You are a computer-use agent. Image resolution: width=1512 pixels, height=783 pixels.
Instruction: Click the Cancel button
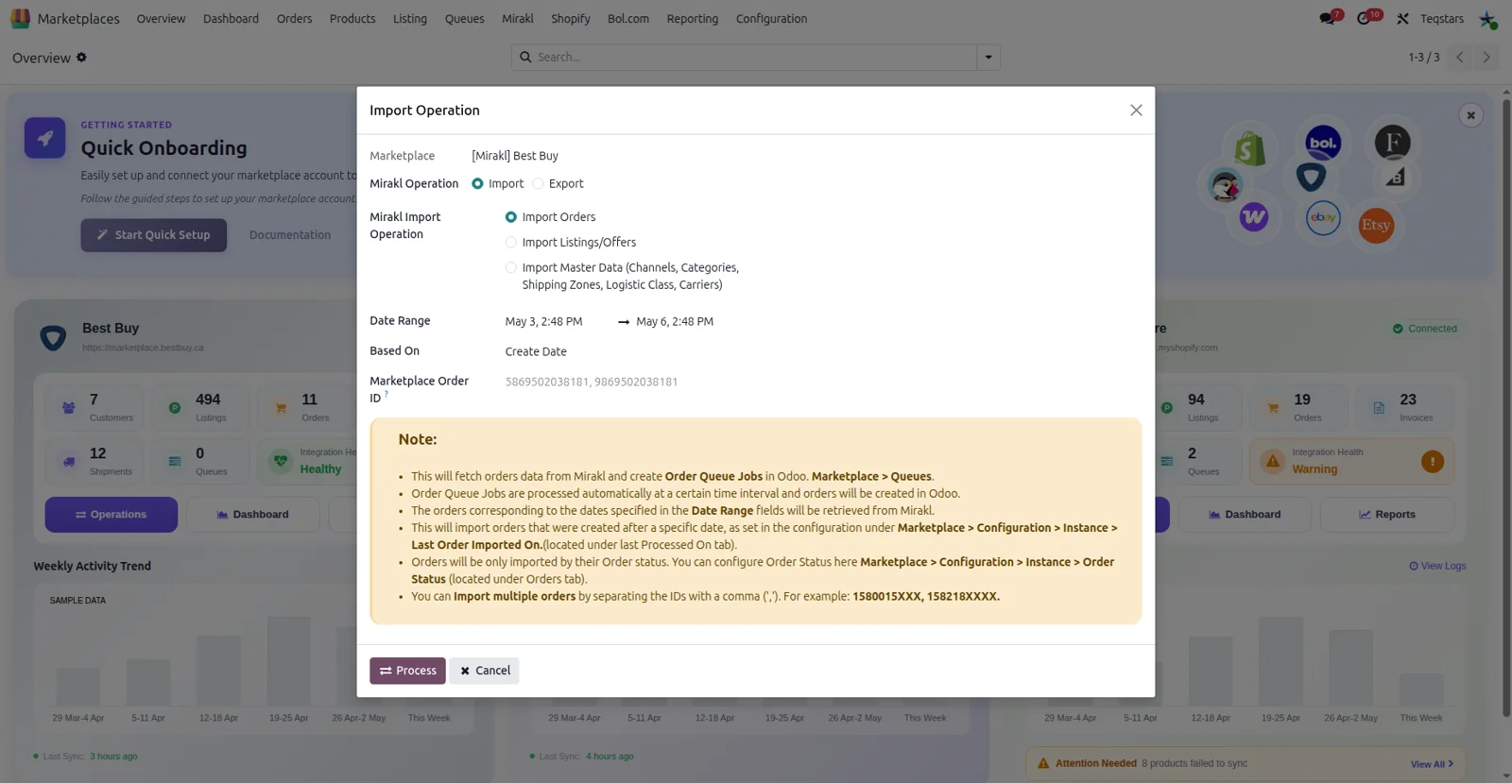tap(485, 671)
